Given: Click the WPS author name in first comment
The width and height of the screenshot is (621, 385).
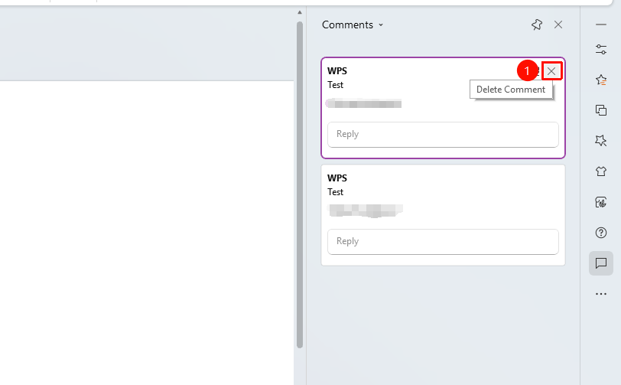Looking at the screenshot, I should pyautogui.click(x=337, y=71).
